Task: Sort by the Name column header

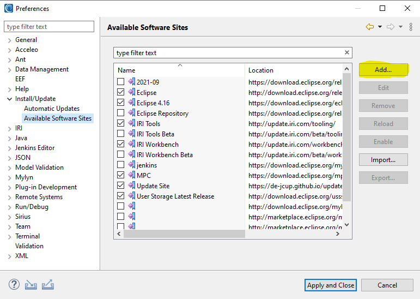Action: (x=179, y=70)
